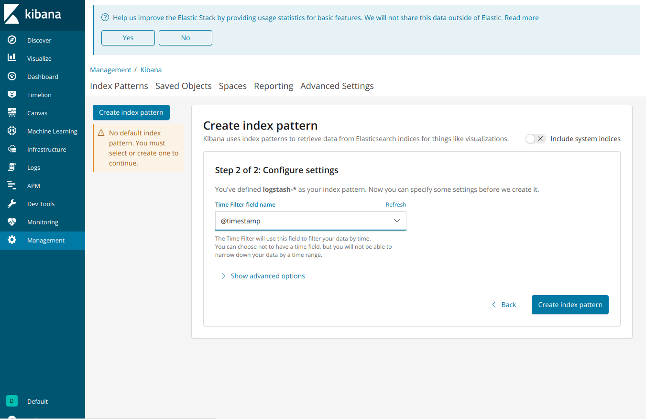The width and height of the screenshot is (646, 419).
Task: Open the APM app
Action: pos(33,186)
